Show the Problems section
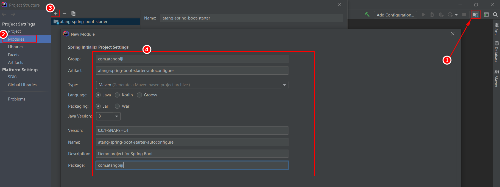This screenshot has width=500, height=187. tap(16, 99)
